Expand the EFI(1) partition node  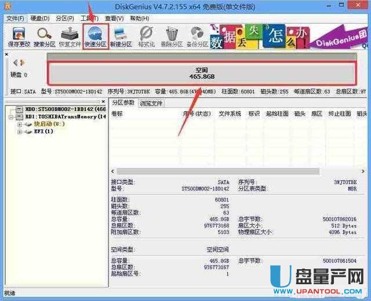tap(19, 131)
